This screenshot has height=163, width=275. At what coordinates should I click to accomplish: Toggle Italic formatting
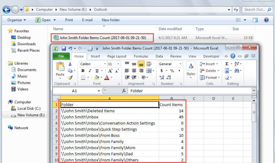[x=90, y=71]
